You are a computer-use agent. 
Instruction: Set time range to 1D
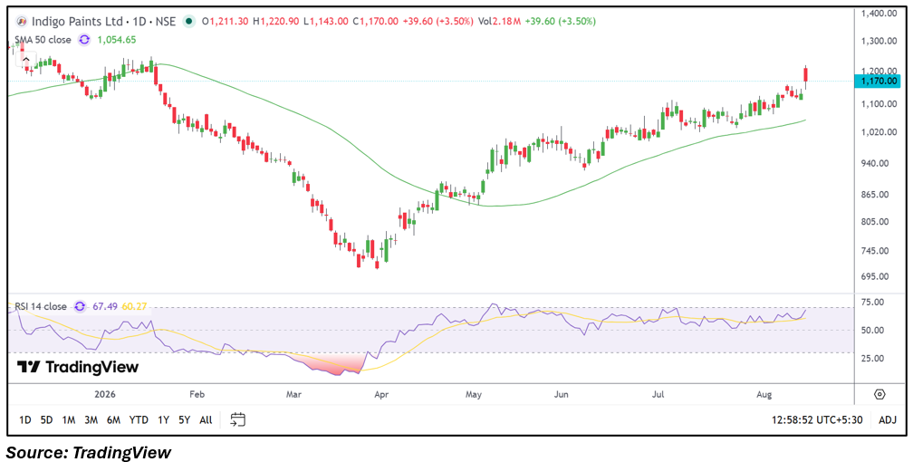25,419
